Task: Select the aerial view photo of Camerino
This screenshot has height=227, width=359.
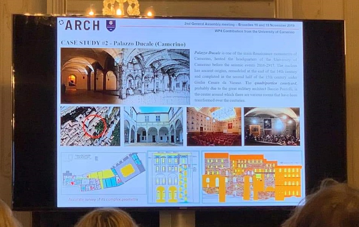Action: click(90, 126)
